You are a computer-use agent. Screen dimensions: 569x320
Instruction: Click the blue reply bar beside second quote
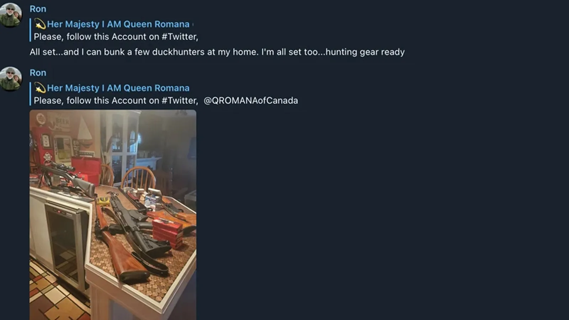pyautogui.click(x=30, y=94)
